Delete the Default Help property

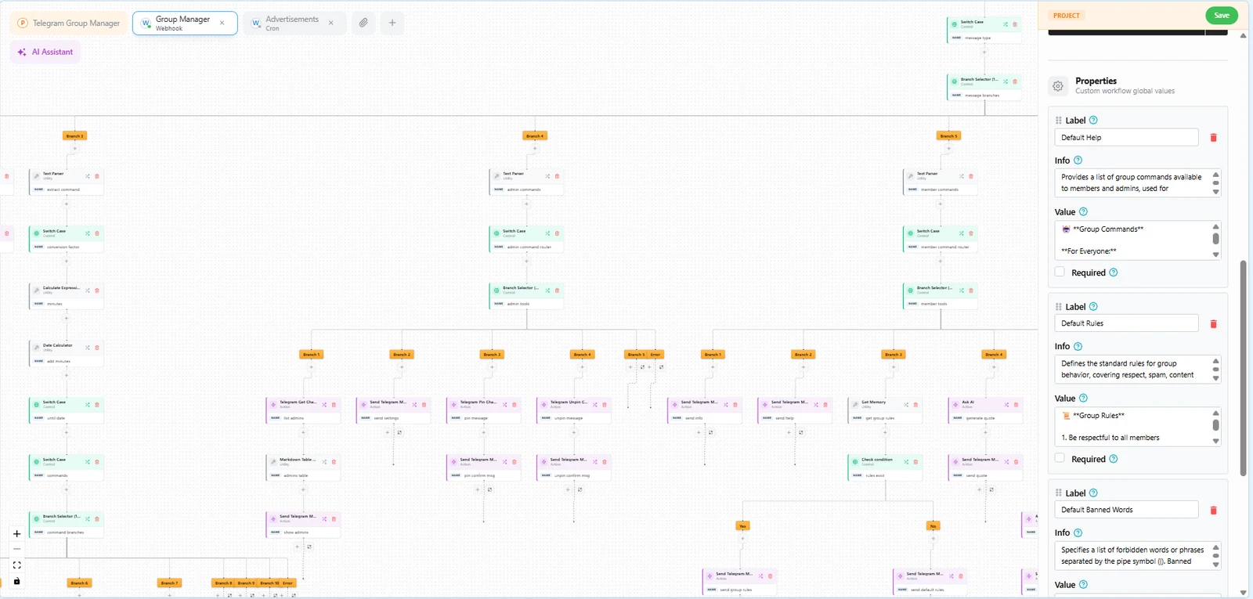point(1214,138)
